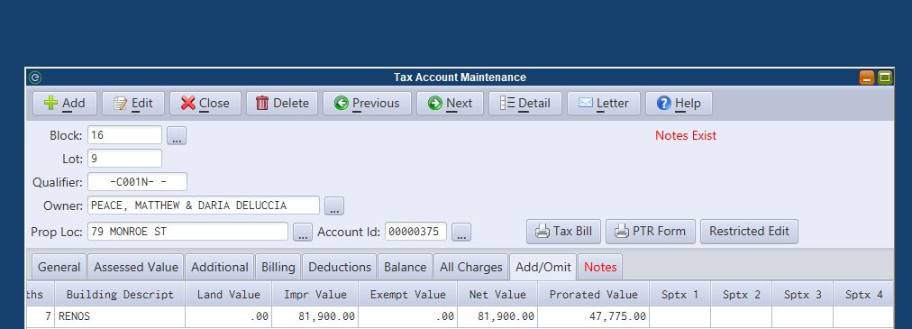
Task: Select the .00 Exempt Value cell
Action: click(x=407, y=316)
